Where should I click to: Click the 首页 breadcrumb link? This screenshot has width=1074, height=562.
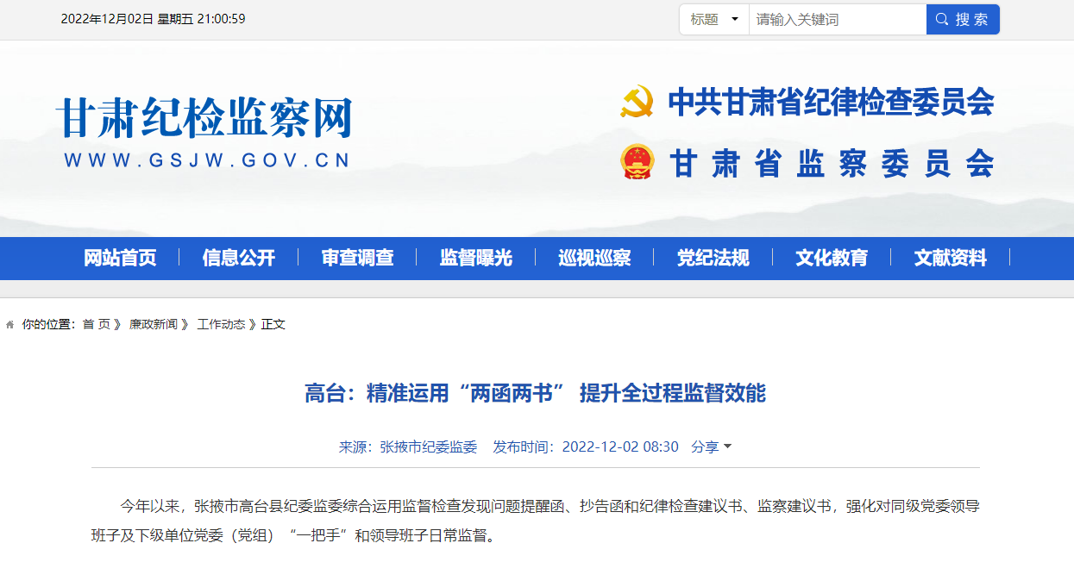97,325
